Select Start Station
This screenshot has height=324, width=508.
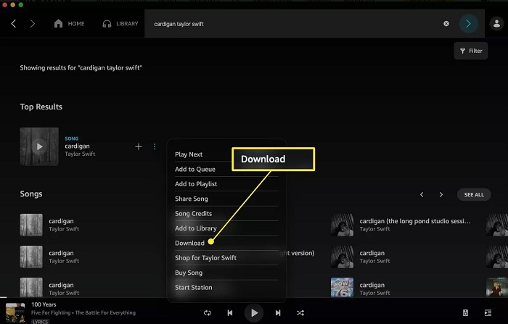(194, 288)
